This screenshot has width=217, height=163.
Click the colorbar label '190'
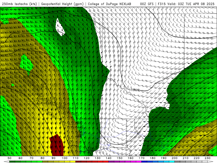pos(164,158)
